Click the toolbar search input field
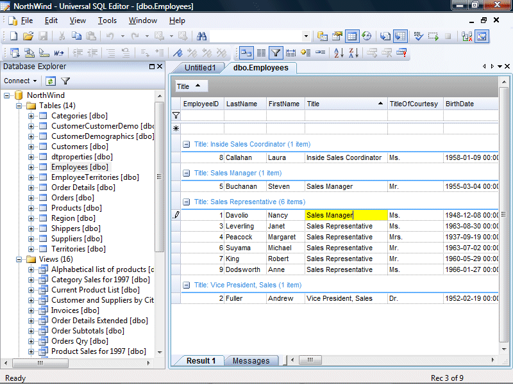Image resolution: width=513 pixels, height=384 pixels. coord(256,36)
